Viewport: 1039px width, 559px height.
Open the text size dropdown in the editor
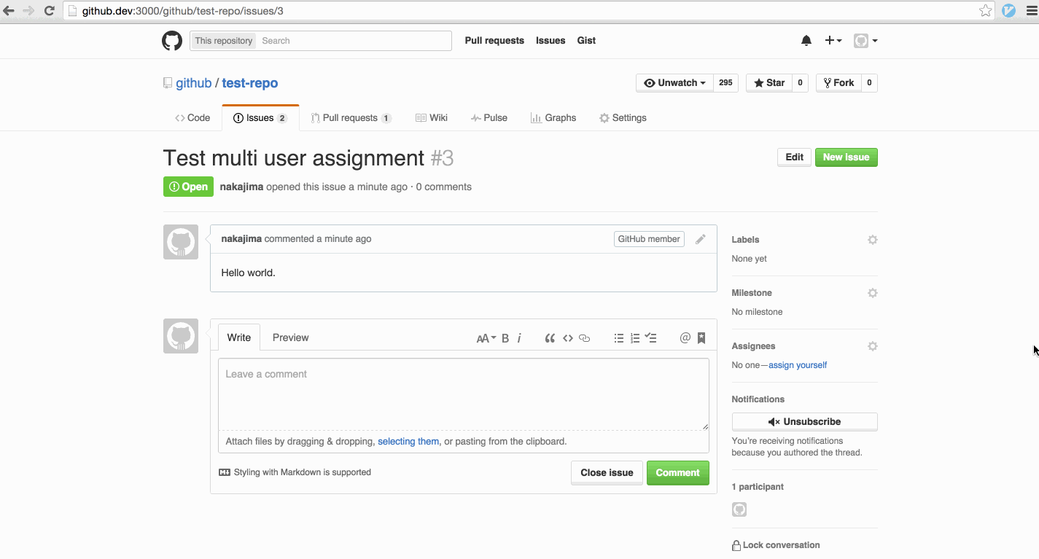click(x=486, y=337)
